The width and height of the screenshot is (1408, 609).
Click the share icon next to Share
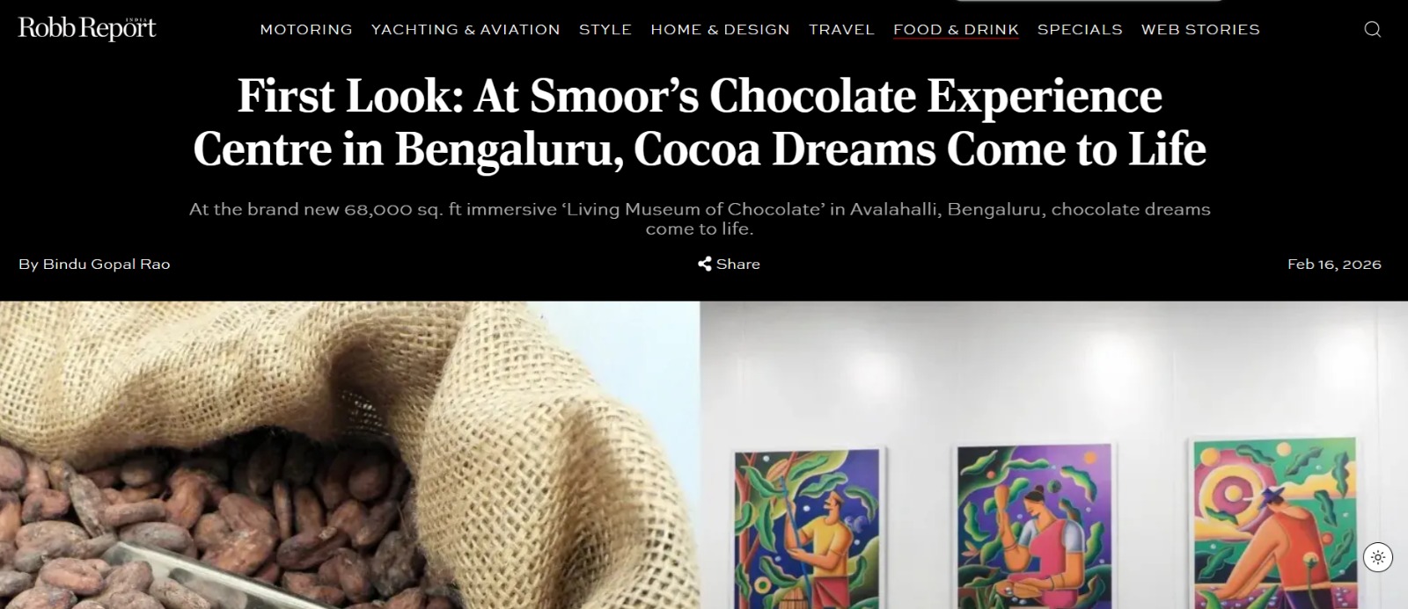704,264
